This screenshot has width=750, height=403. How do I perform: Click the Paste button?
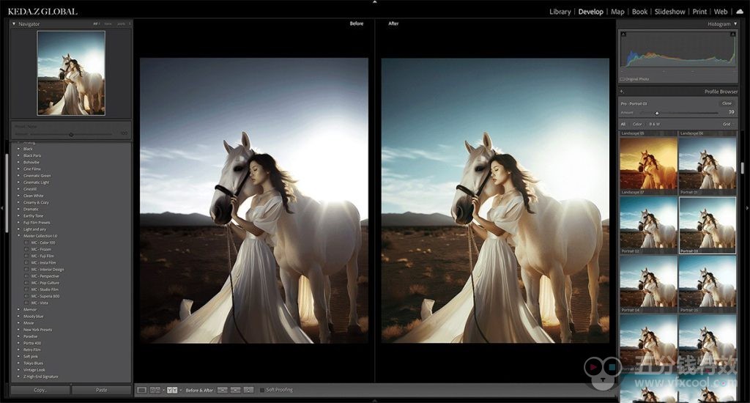tap(101, 390)
